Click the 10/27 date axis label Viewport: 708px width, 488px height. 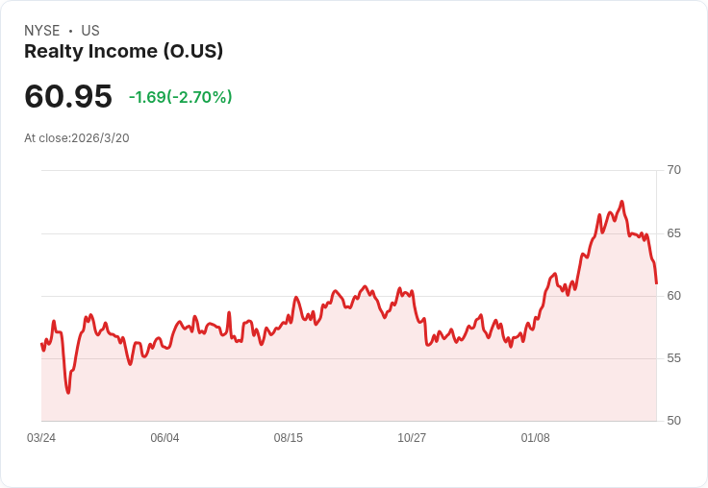coord(412,438)
